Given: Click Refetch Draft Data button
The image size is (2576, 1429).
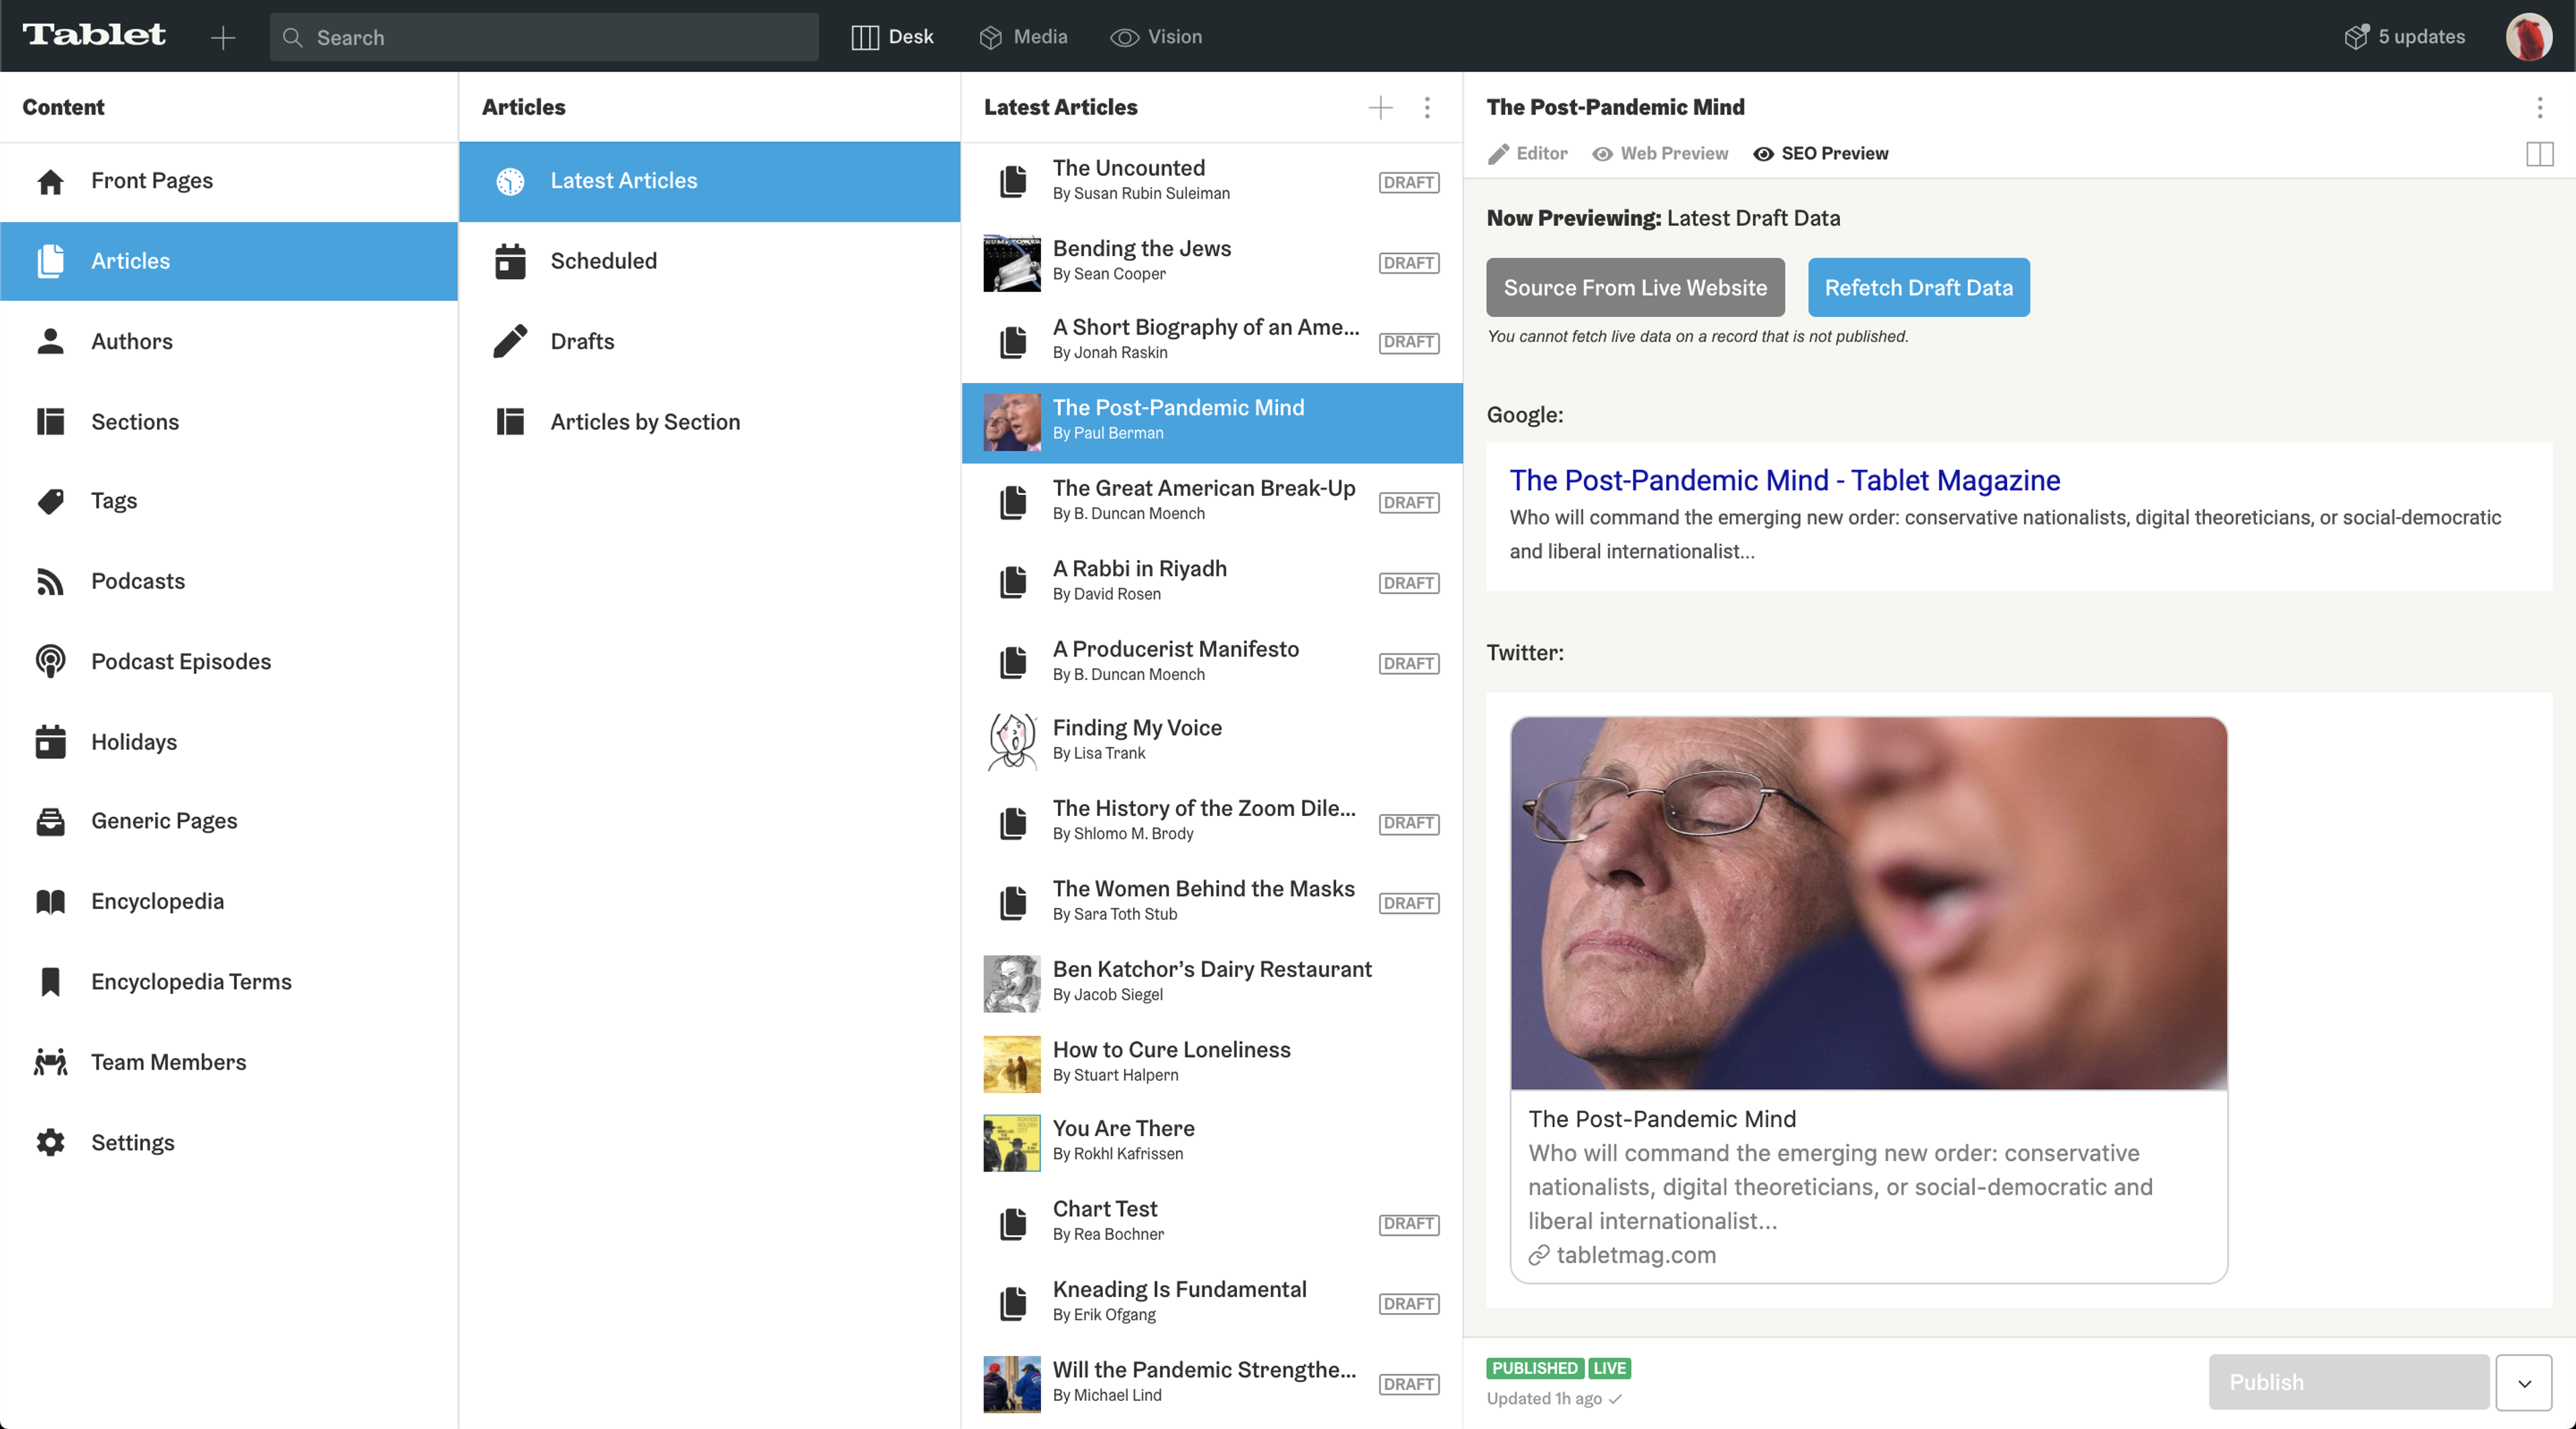Looking at the screenshot, I should point(1918,288).
